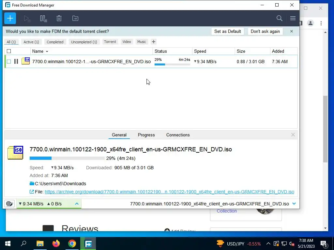This screenshot has width=334, height=250.
Task: Click the large ISO icon in General panel
Action: 15,152
